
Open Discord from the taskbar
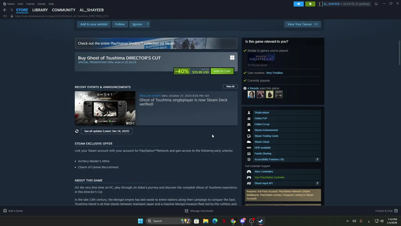pyautogui.click(x=242, y=221)
